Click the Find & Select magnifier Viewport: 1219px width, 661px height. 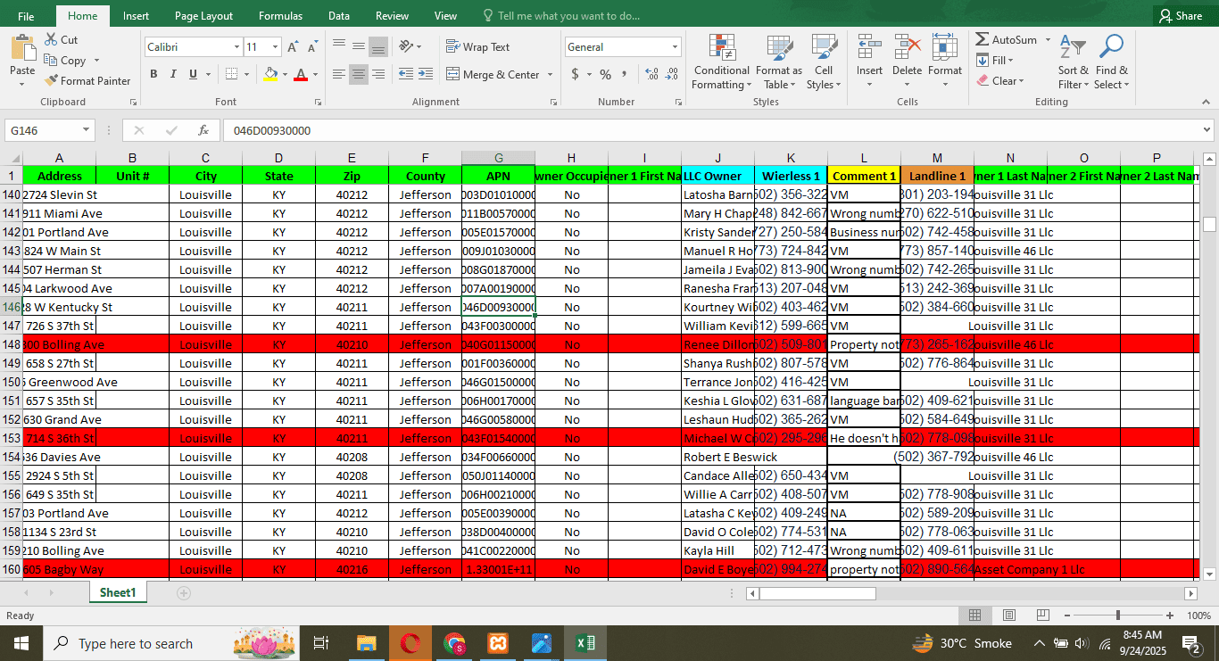coord(1111,49)
